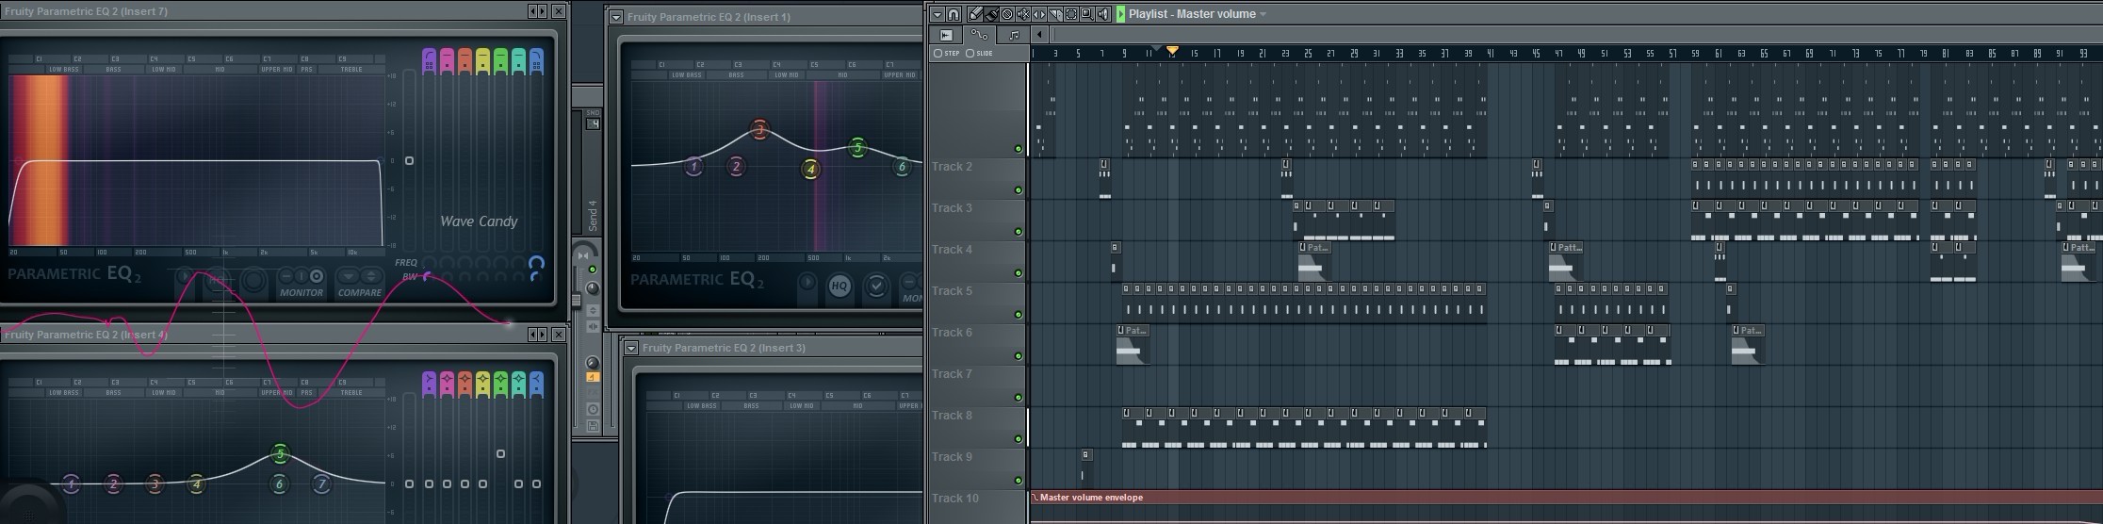Open the Playlist options dropdown arrow
The width and height of the screenshot is (2103, 524).
coord(937,14)
